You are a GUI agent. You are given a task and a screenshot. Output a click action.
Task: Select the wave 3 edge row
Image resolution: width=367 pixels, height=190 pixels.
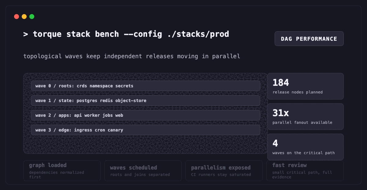145,130
